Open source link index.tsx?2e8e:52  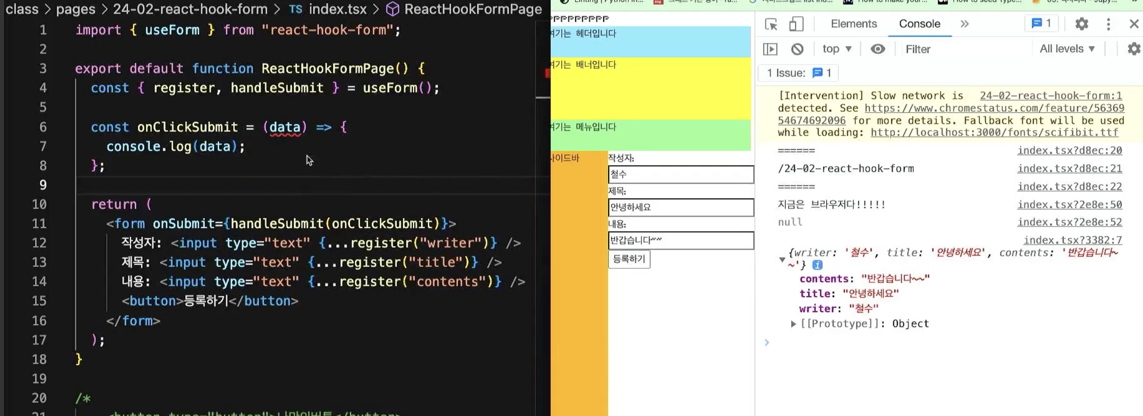1069,222
